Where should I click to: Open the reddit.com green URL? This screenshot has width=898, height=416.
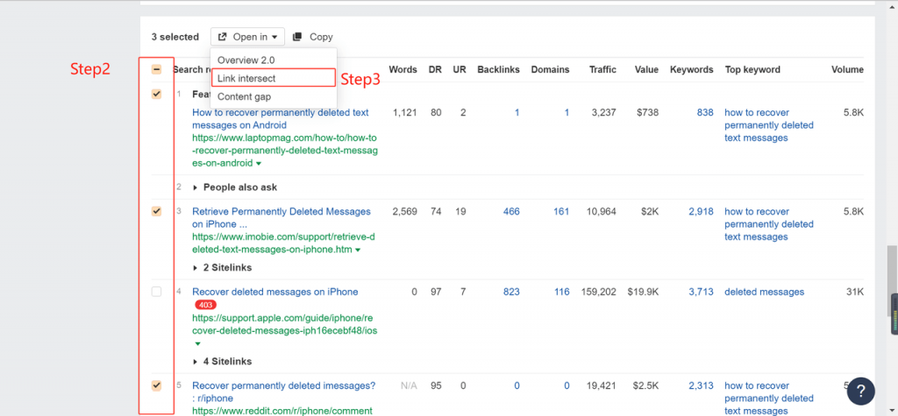282,410
